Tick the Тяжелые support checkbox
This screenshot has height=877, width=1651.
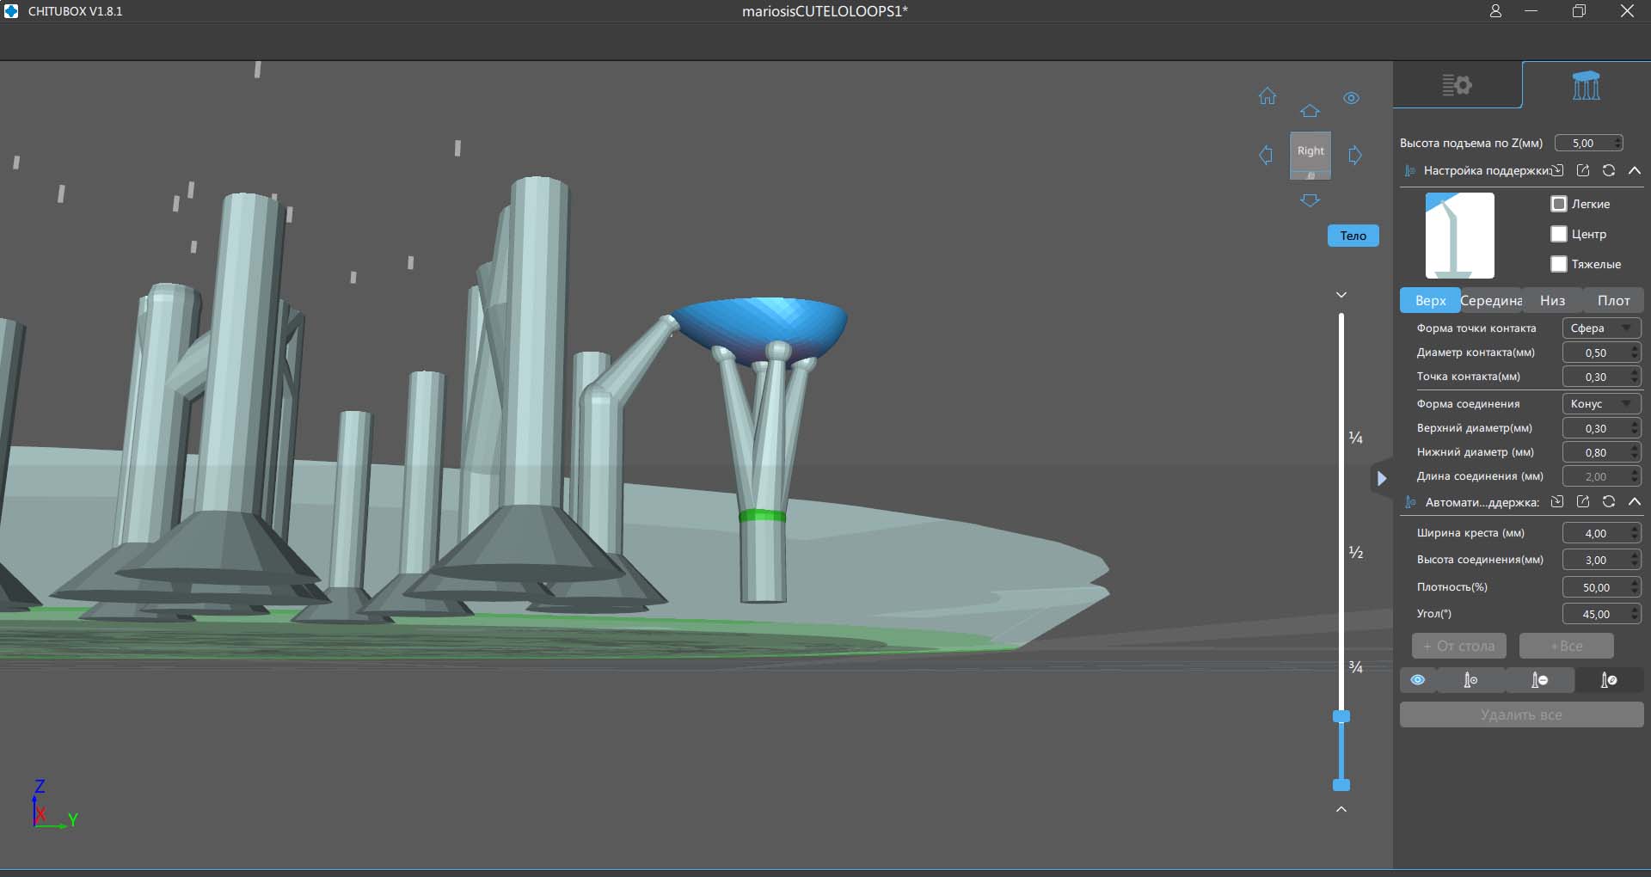(1559, 264)
